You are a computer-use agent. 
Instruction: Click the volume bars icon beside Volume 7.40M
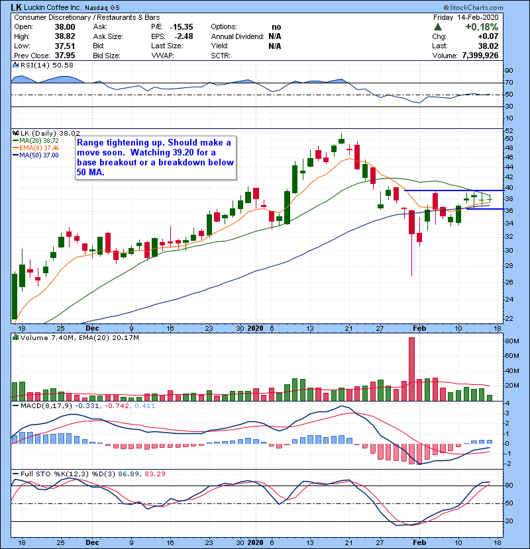tap(15, 338)
